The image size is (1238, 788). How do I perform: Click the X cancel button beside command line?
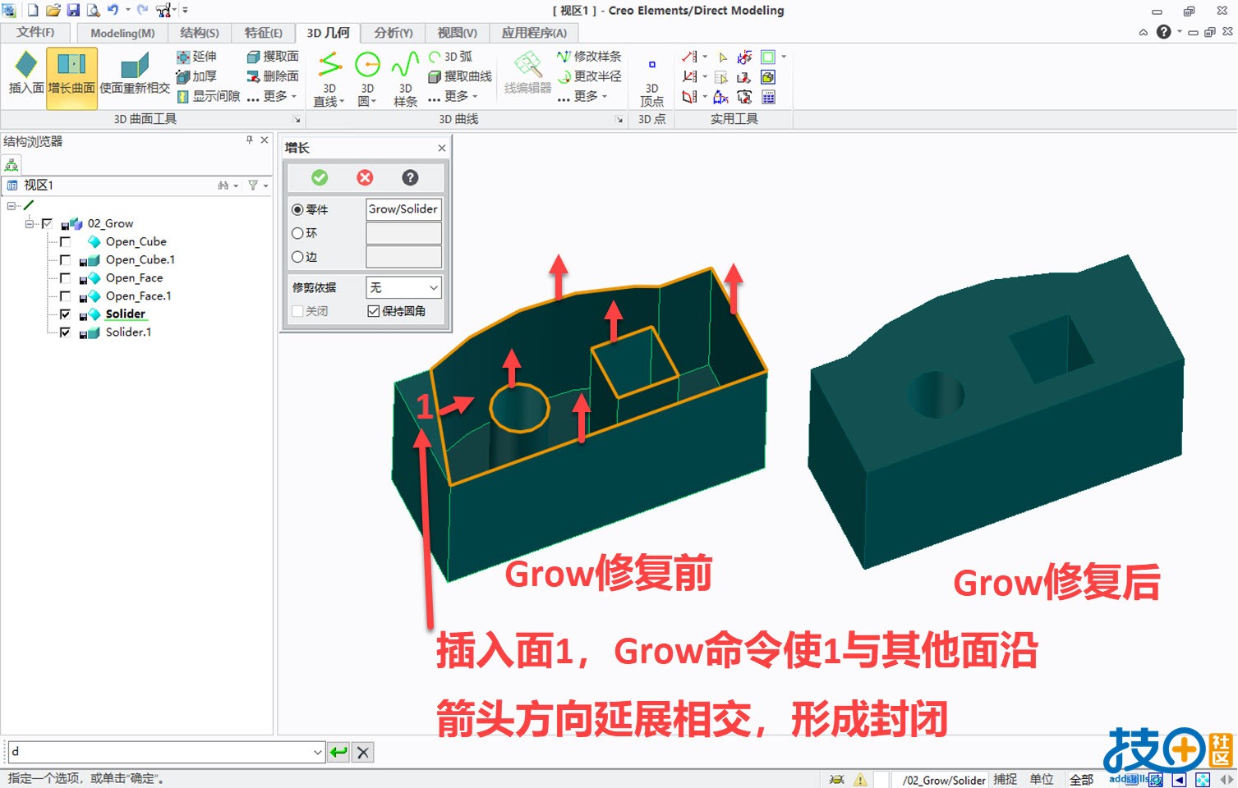tap(363, 752)
